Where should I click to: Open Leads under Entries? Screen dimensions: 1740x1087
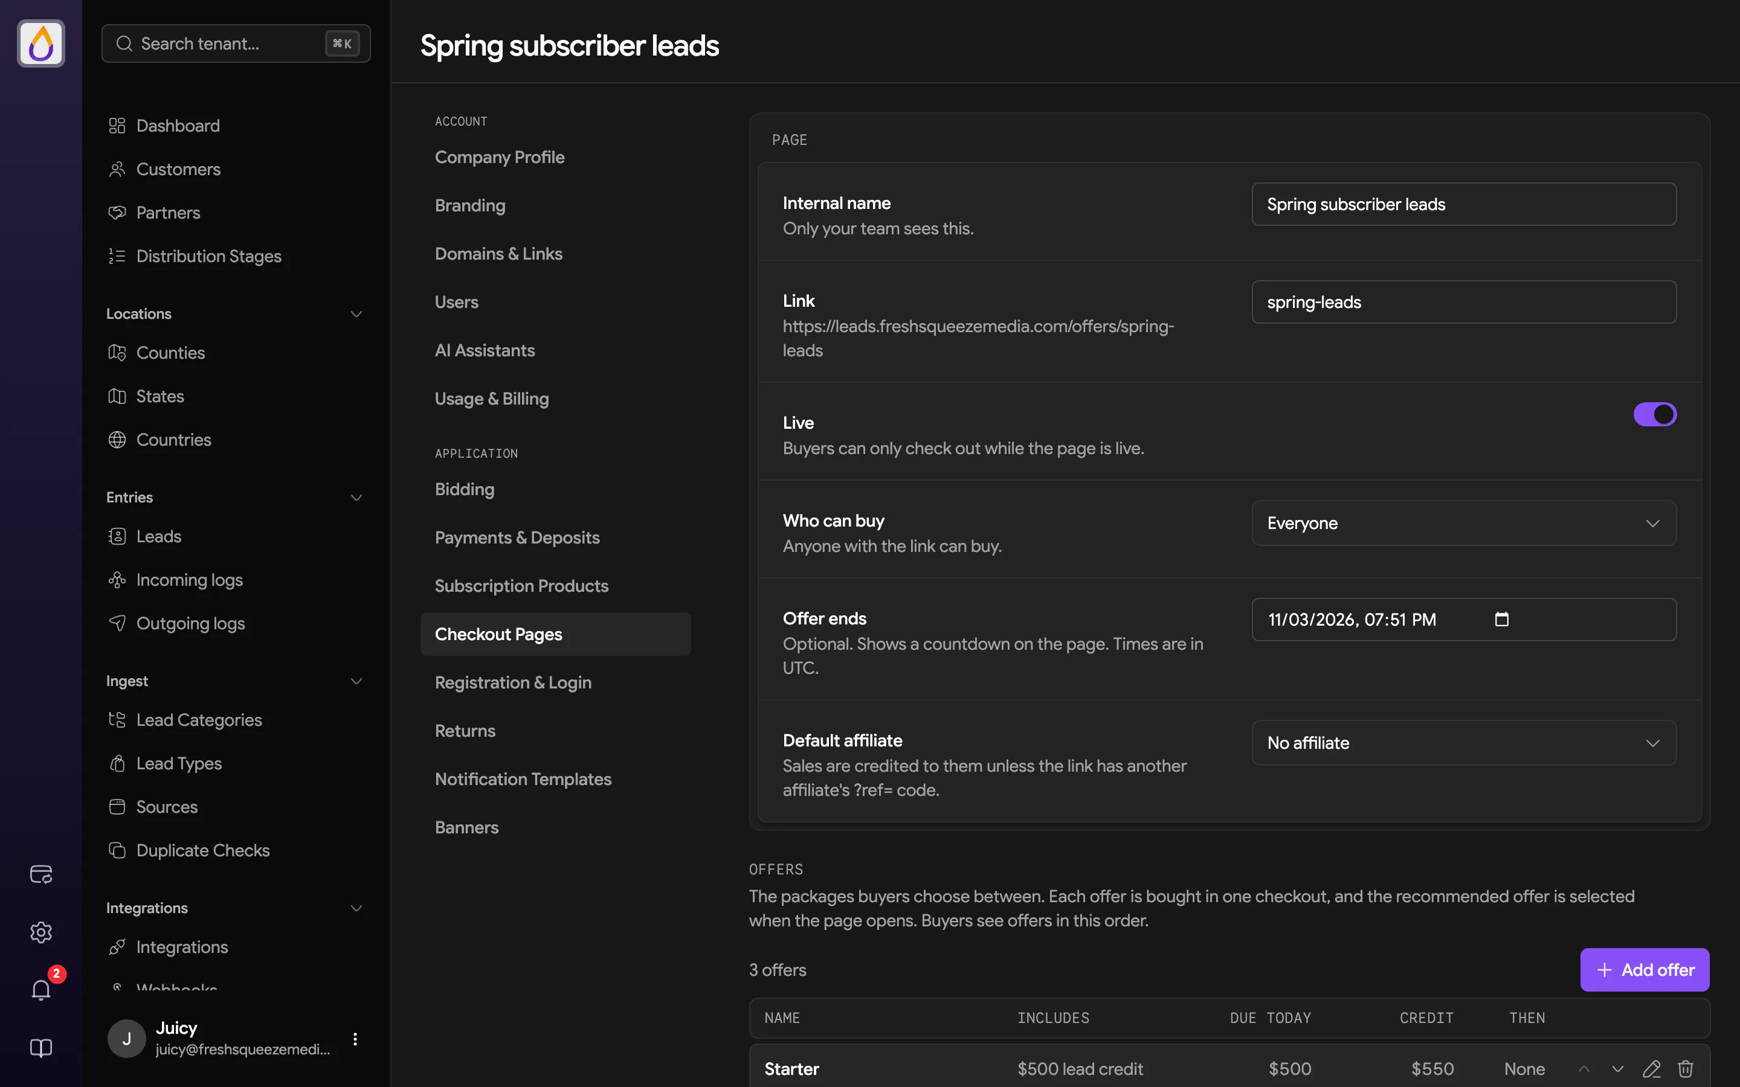236,536
